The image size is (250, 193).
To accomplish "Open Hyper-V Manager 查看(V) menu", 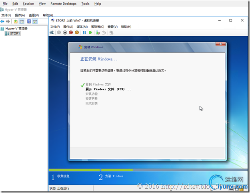I will (34, 15).
